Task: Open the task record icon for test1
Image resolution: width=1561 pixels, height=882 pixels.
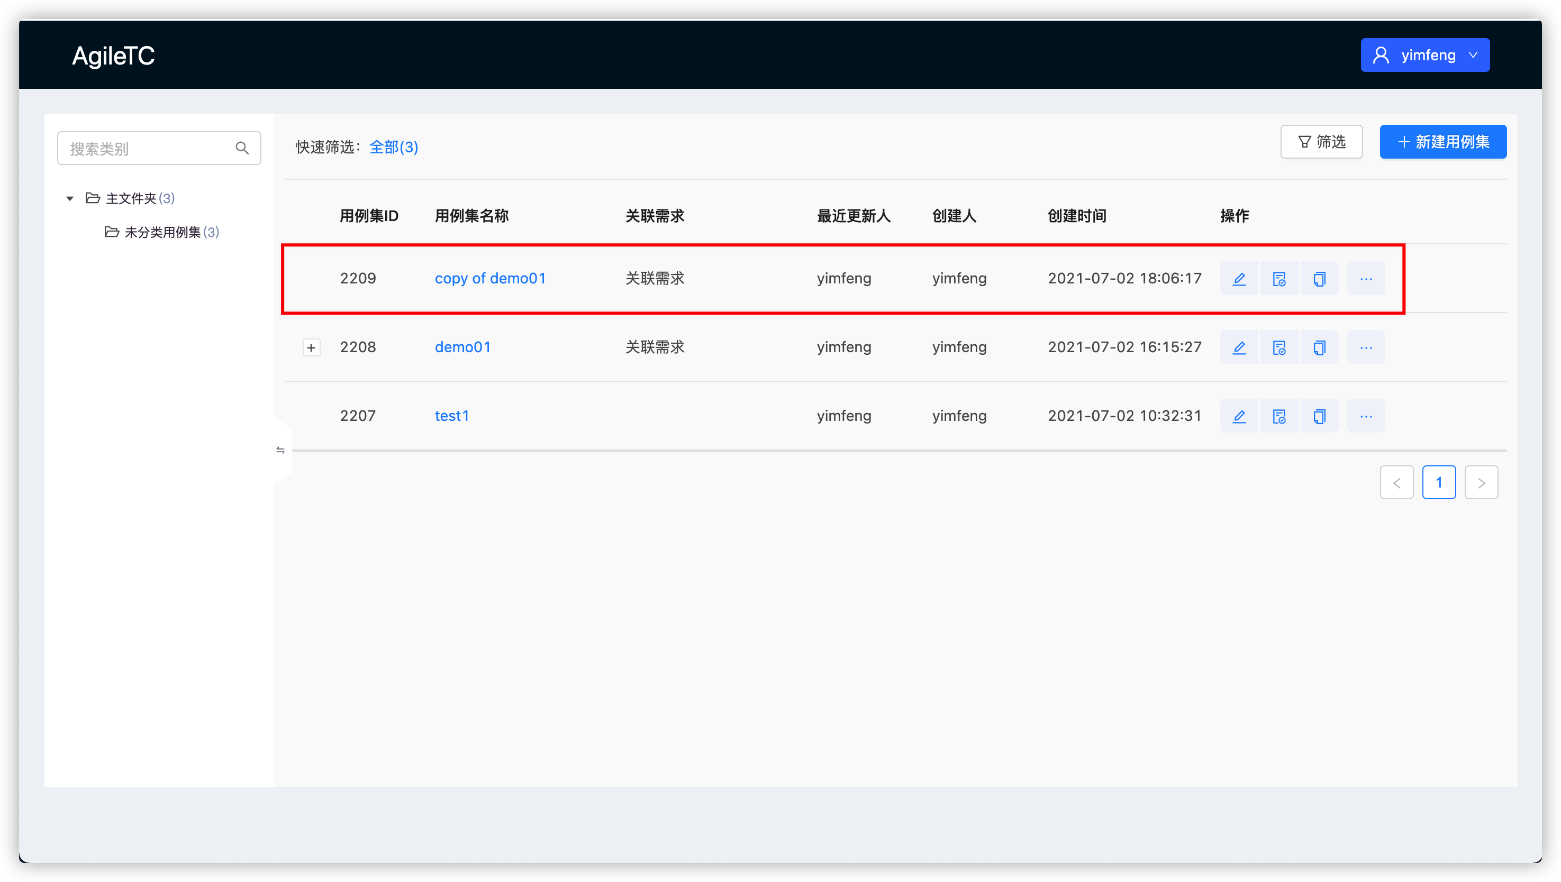Action: click(1278, 416)
